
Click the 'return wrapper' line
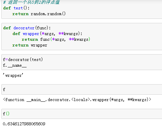click(x=30, y=45)
